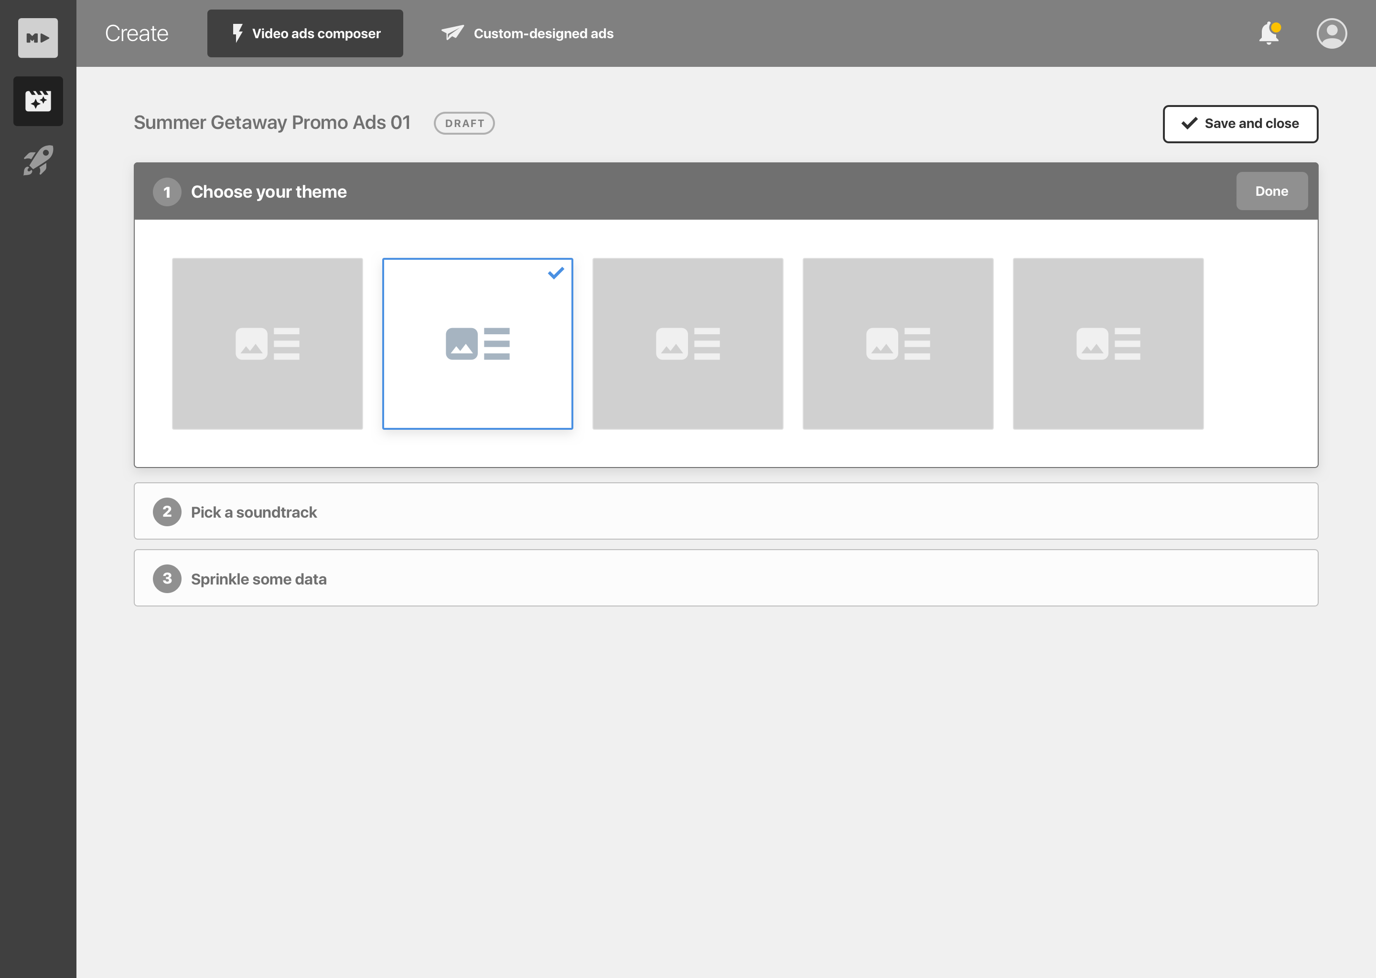
Task: Open the rocket launch sidebar icon
Action: click(x=38, y=160)
